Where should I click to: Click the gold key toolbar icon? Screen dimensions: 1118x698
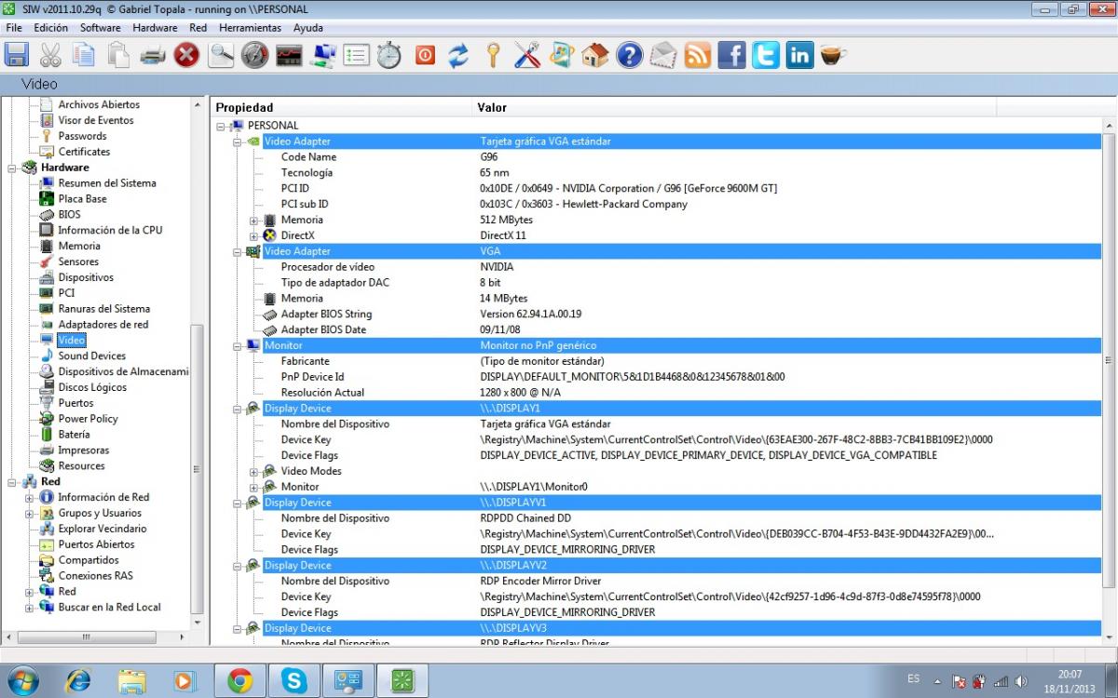click(493, 55)
